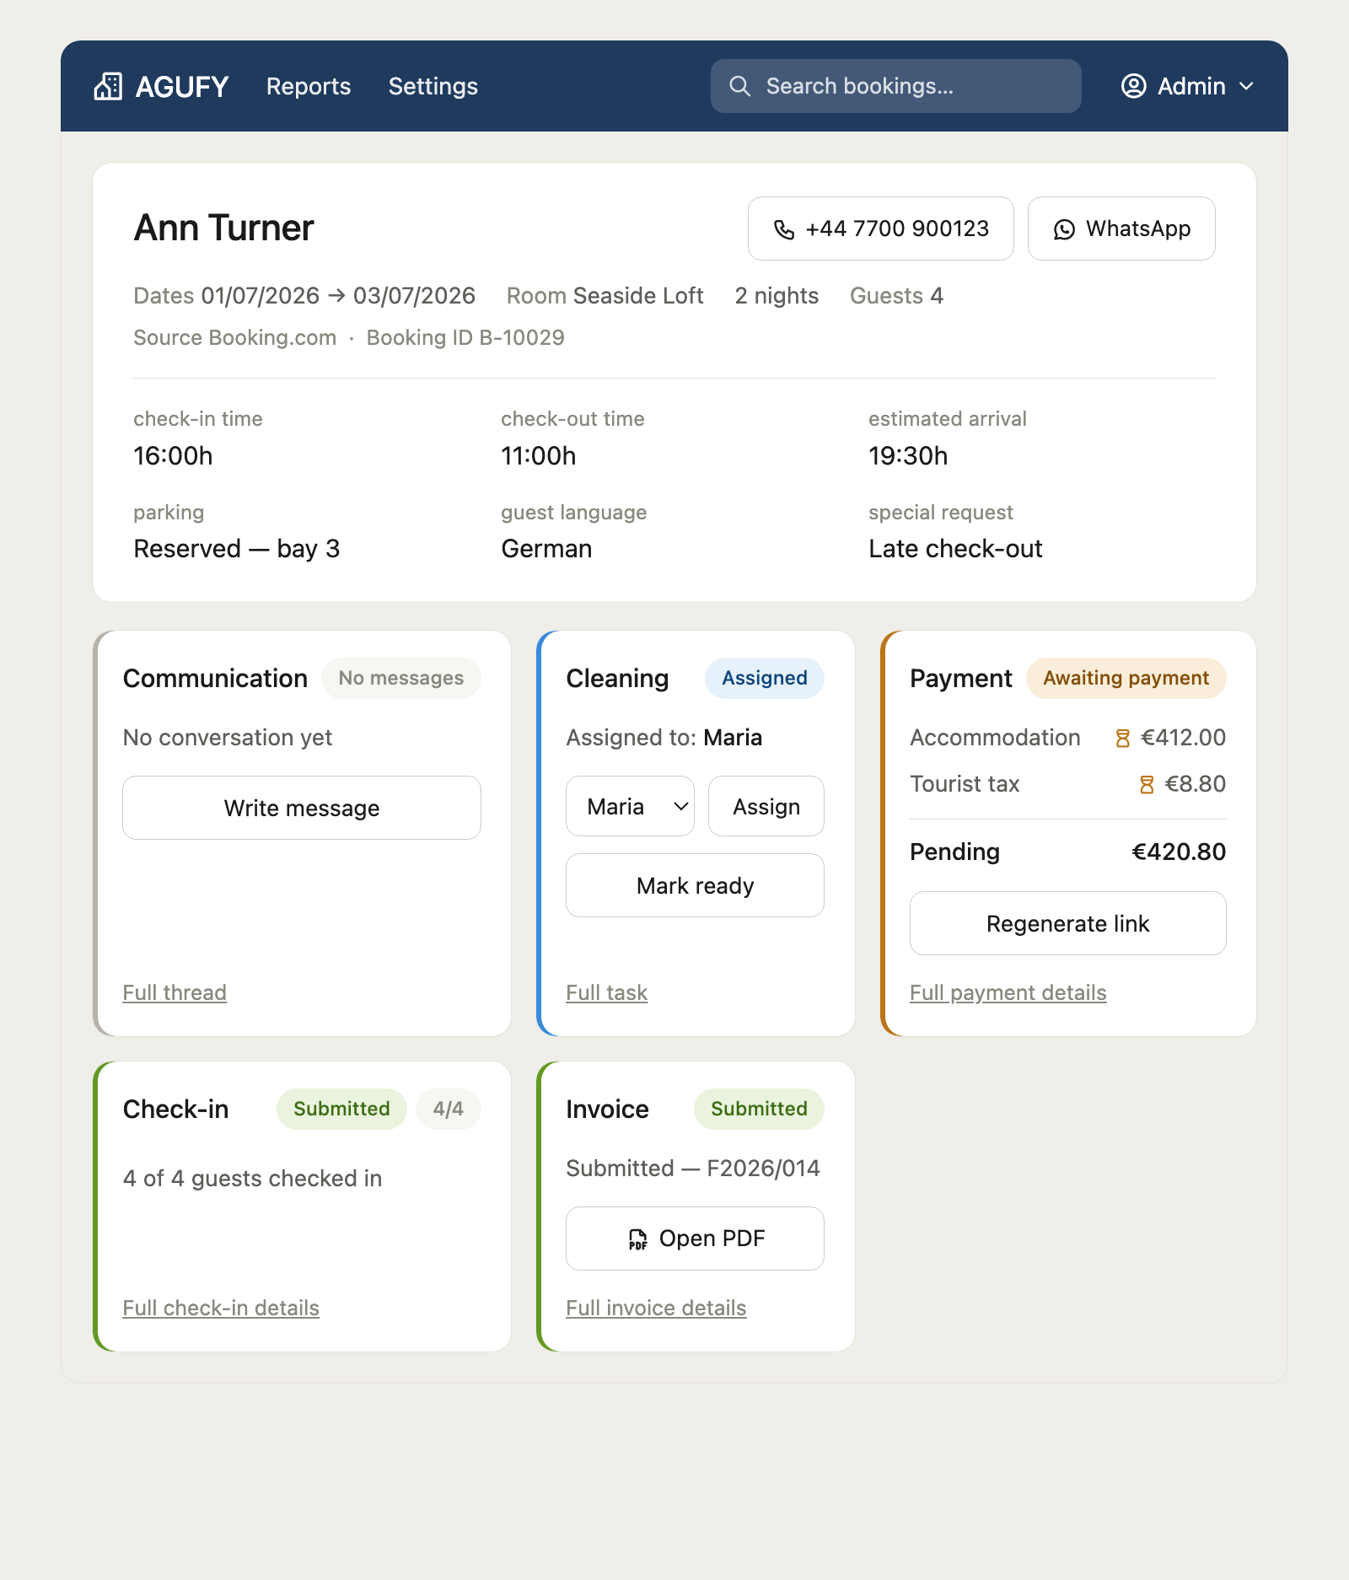Regenerate the payment link

[x=1067, y=923]
